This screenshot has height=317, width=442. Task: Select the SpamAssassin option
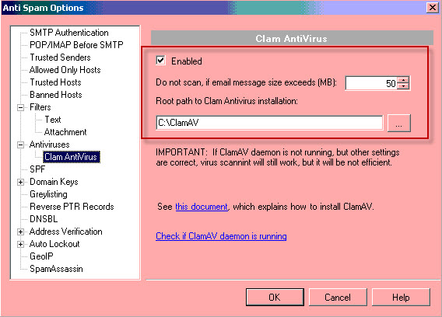[56, 269]
